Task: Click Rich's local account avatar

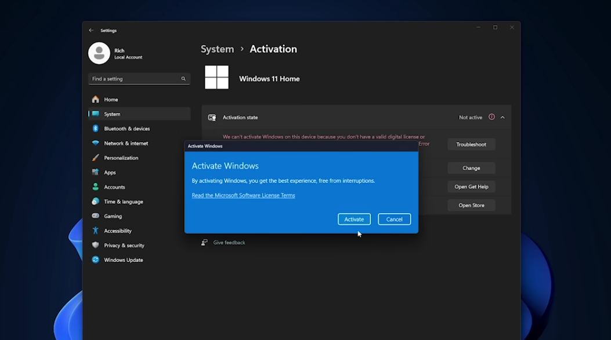Action: (99, 53)
